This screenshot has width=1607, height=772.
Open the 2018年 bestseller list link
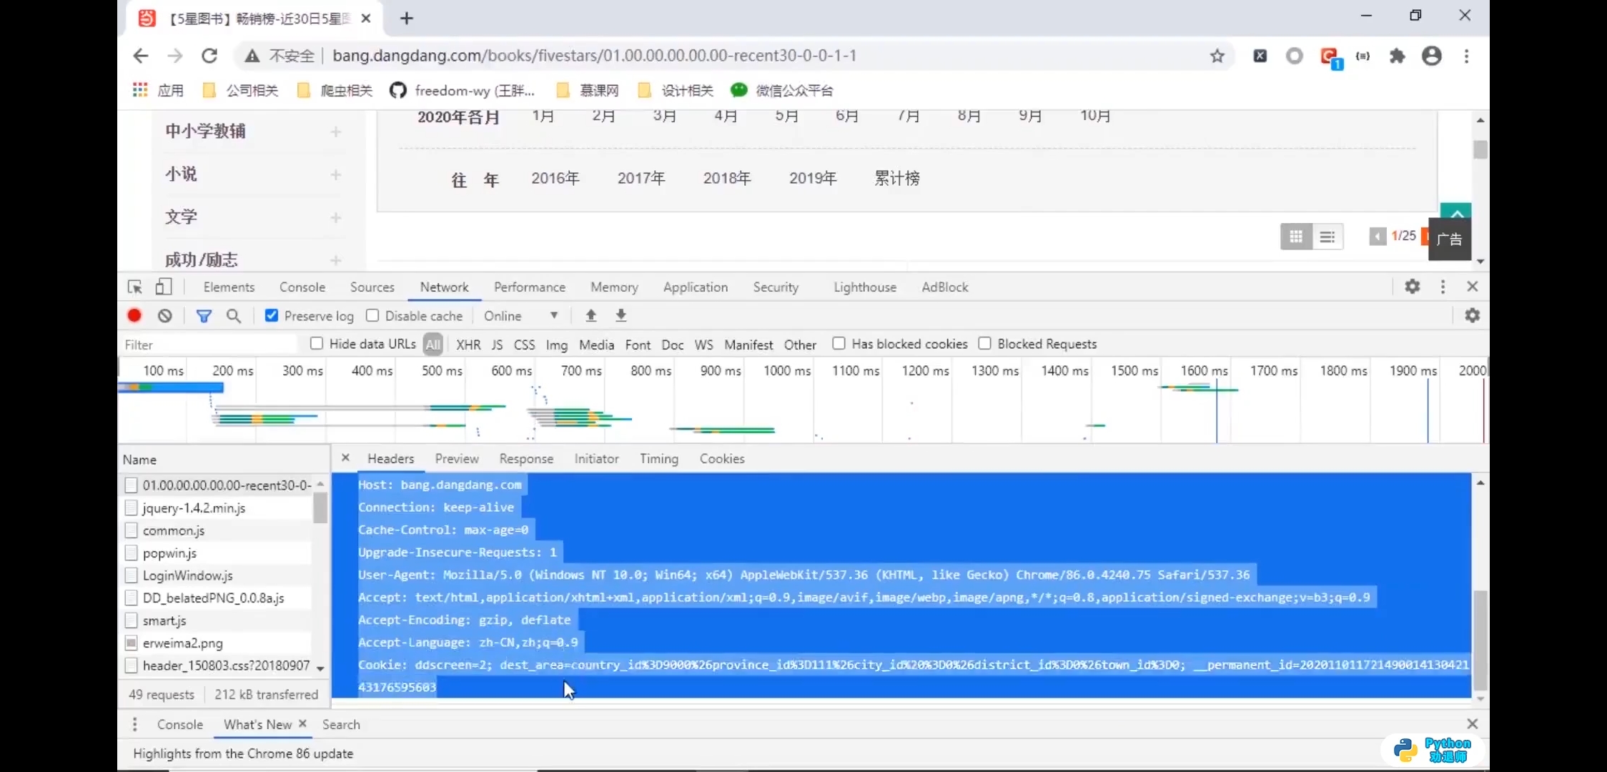tap(727, 178)
